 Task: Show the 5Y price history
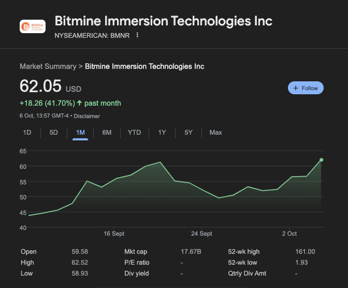189,133
